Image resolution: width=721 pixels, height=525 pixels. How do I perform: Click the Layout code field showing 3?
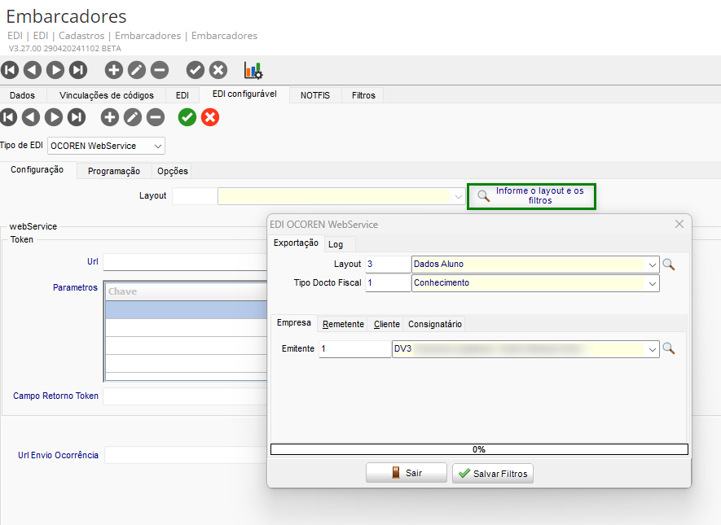388,265
